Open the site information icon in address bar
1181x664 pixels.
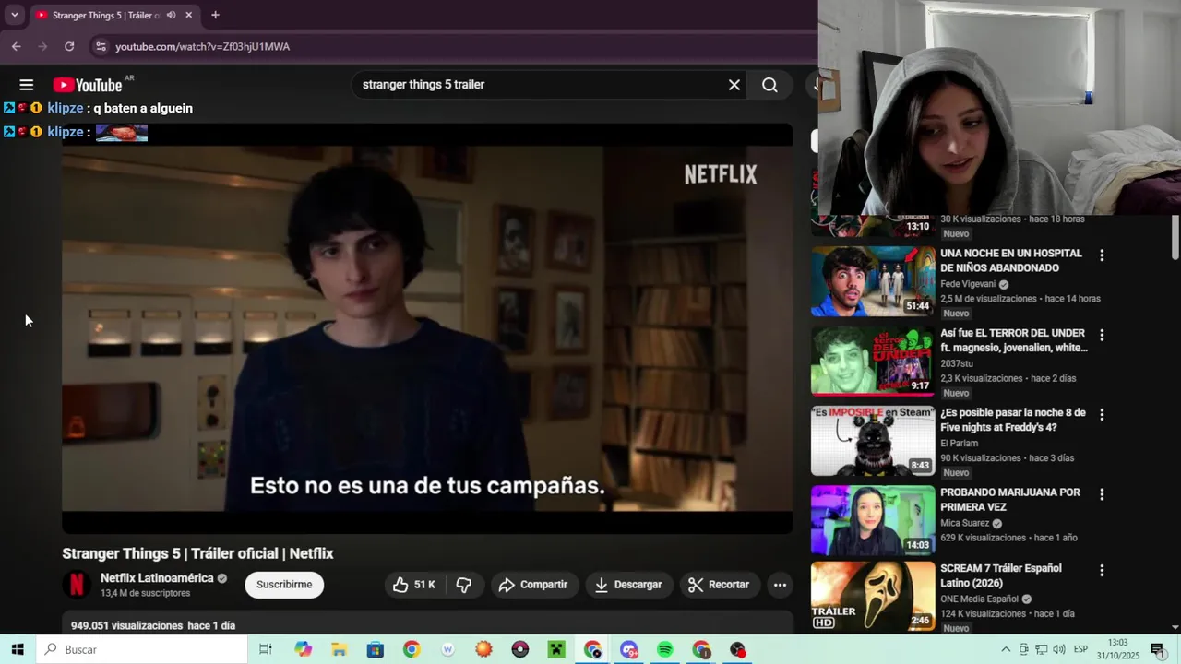(x=101, y=46)
